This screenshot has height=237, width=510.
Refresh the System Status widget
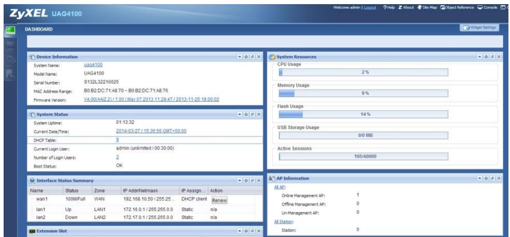[252, 115]
